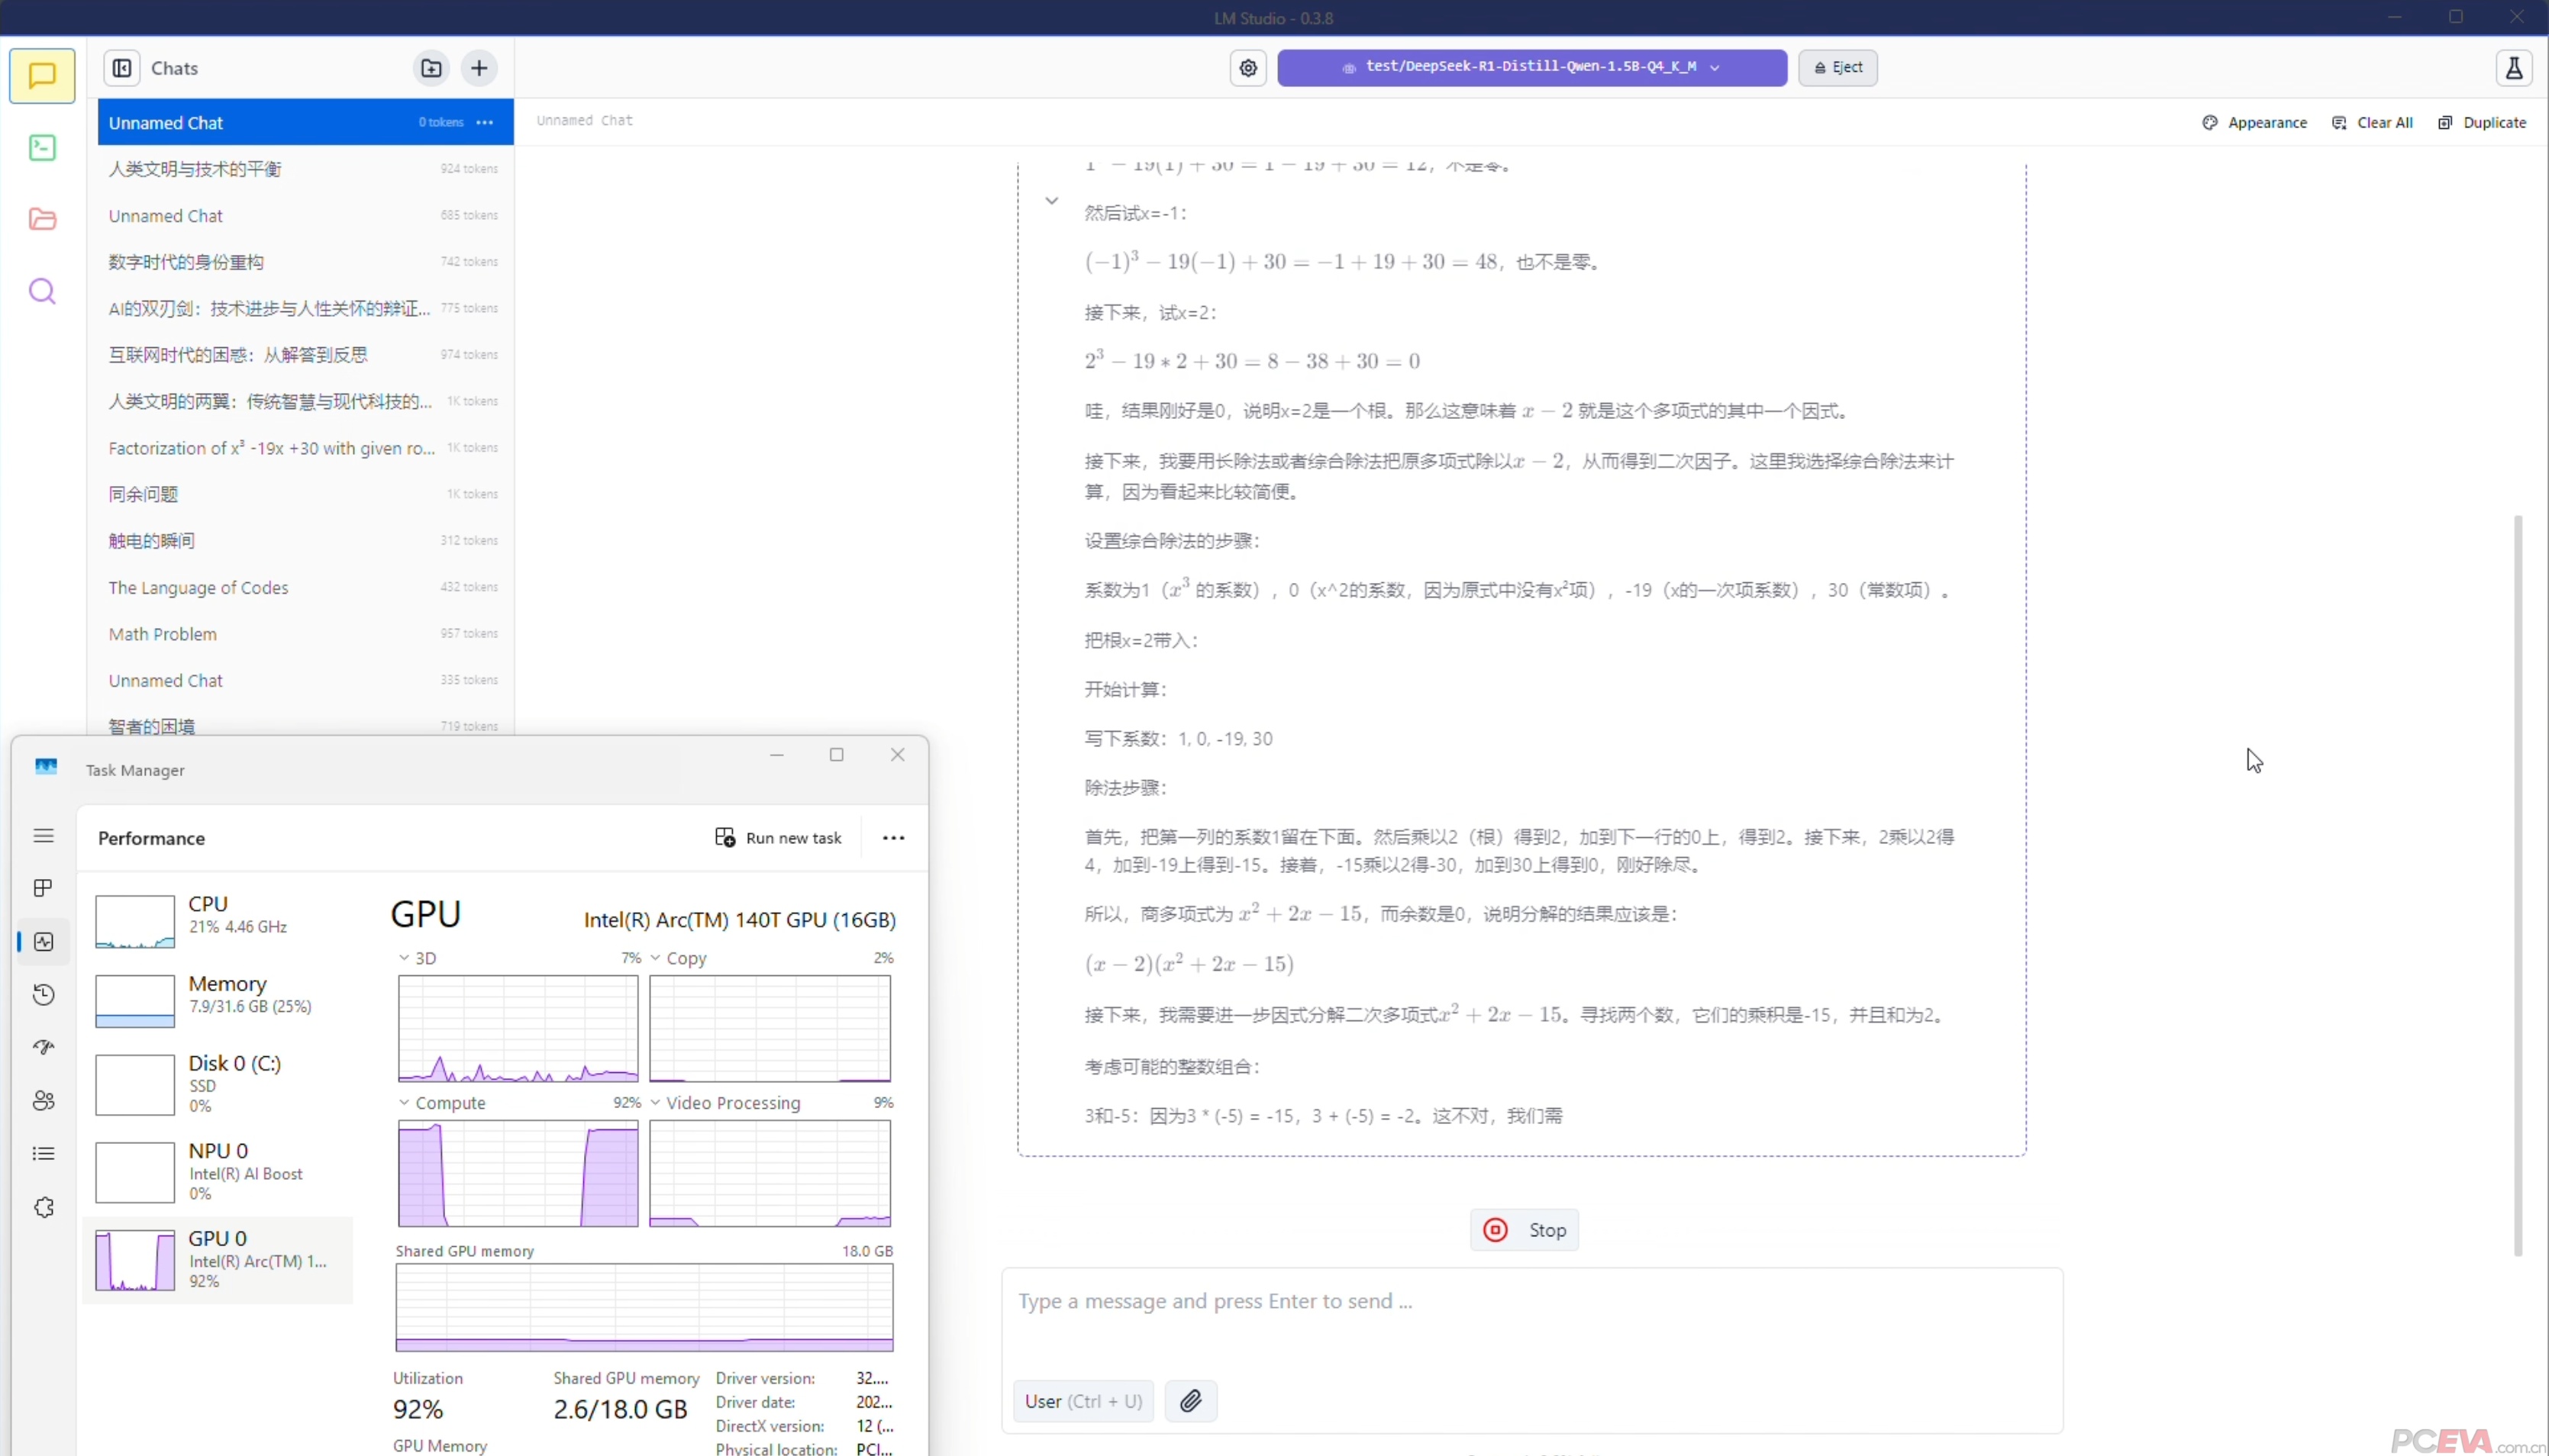Image resolution: width=2549 pixels, height=1456 pixels.
Task: Open Task Manager more options ellipsis
Action: point(893,838)
